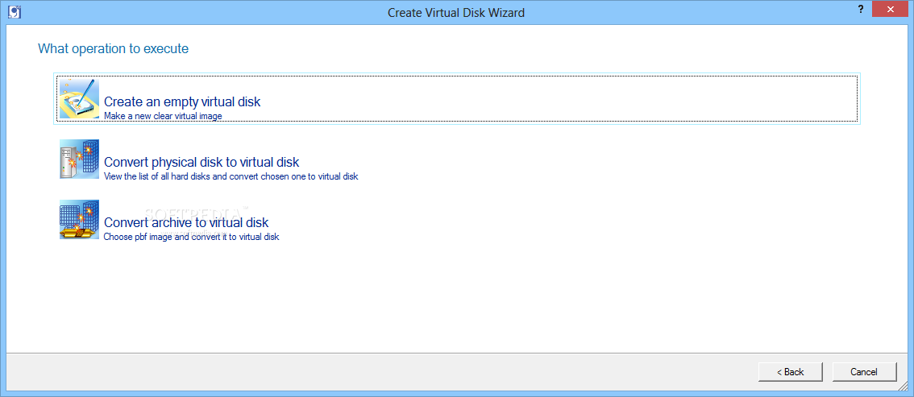Viewport: 914px width, 397px height.
Task: Choose Convert physical disk to virtual disk
Action: 201,162
